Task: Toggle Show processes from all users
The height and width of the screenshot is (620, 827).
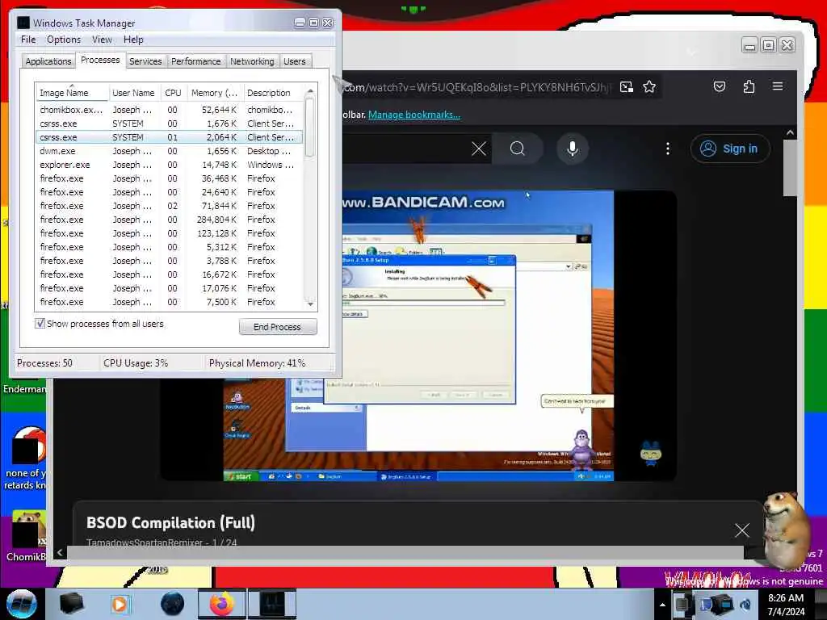Action: 40,323
